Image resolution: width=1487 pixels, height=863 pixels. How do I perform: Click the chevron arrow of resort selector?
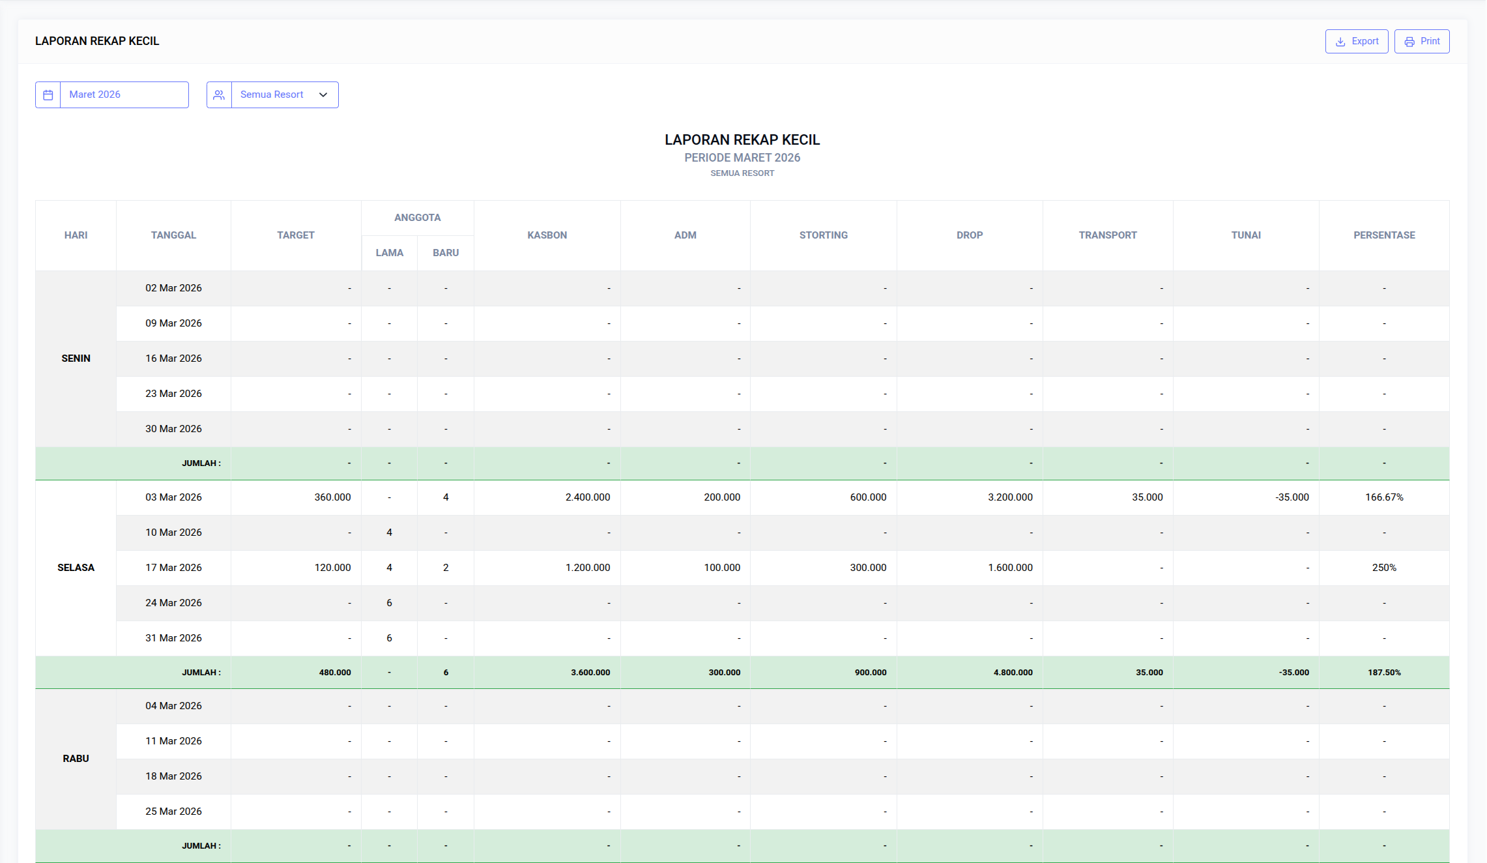click(323, 95)
